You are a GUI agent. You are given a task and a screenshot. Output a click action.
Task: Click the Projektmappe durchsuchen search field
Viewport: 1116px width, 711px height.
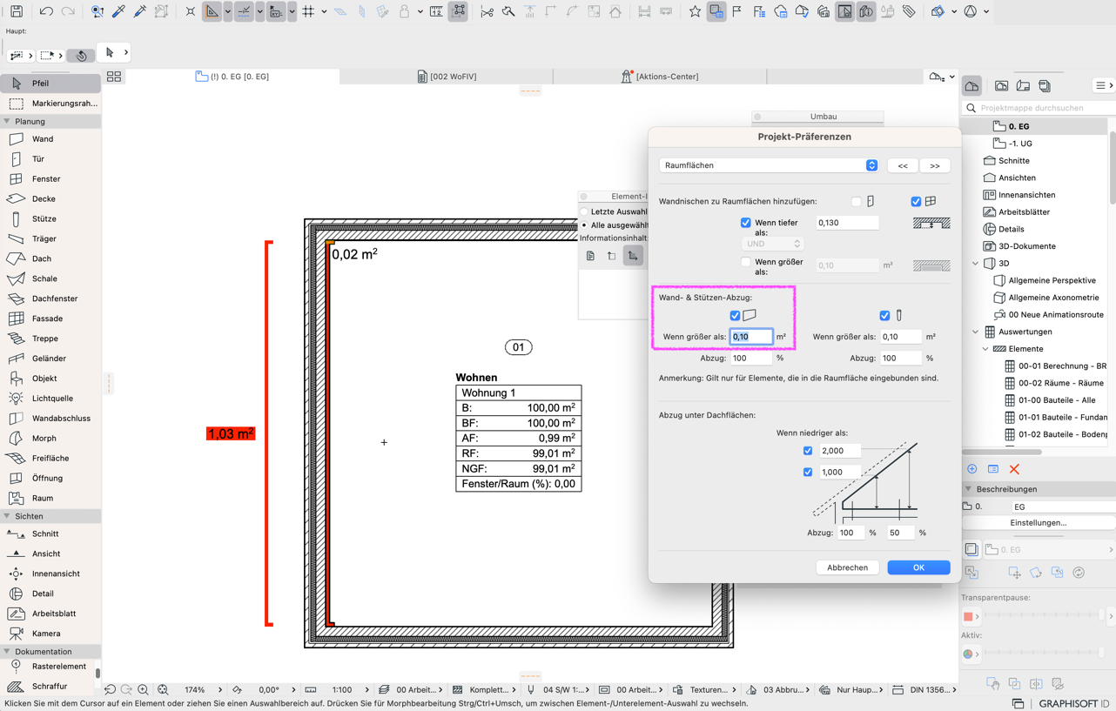point(1038,108)
